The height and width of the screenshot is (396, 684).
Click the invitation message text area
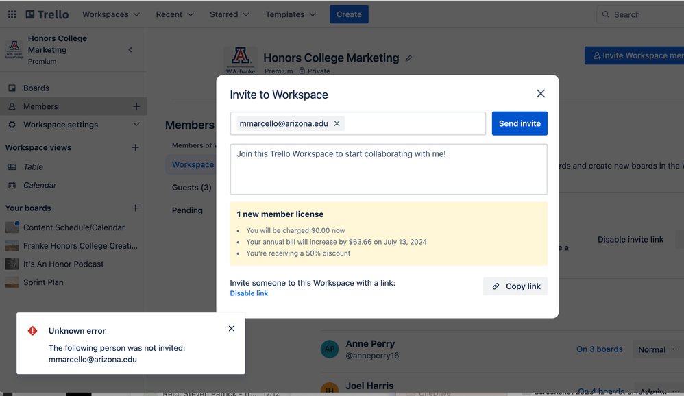(x=389, y=169)
